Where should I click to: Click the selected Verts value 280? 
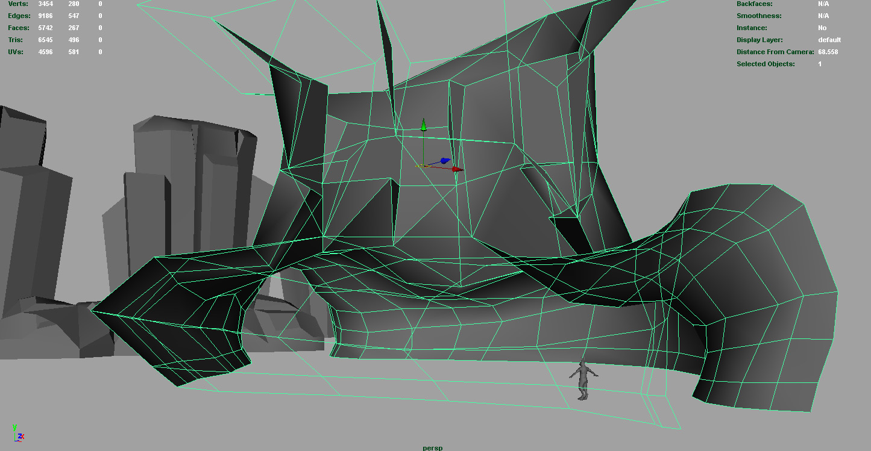tap(74, 4)
